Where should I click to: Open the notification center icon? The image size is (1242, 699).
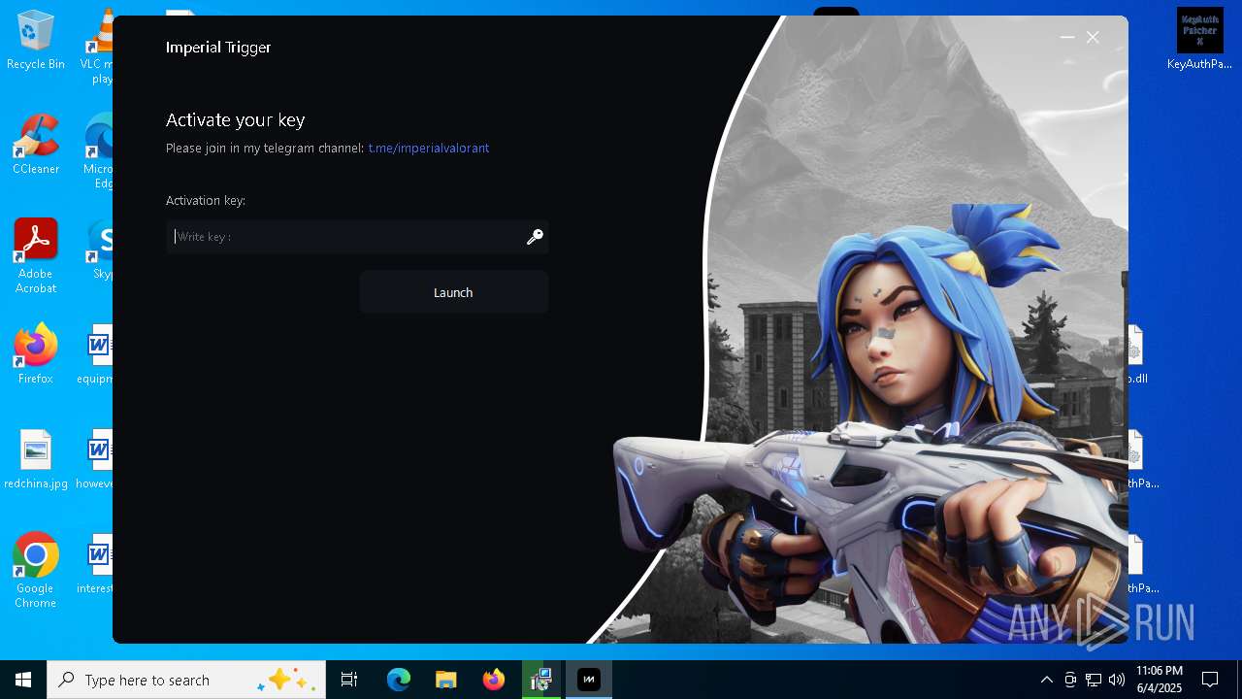(1210, 680)
